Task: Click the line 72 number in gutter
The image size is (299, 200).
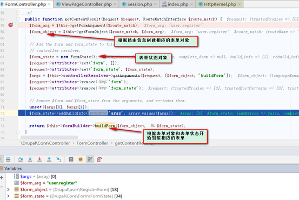Action: pos(3,113)
